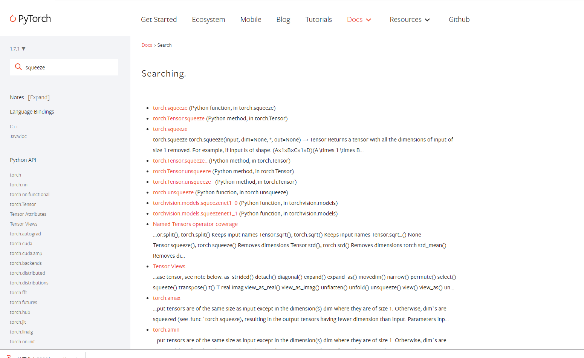Viewport: 584px width, 358px height.
Task: Select torch.backends in the sidebar
Action: point(26,263)
